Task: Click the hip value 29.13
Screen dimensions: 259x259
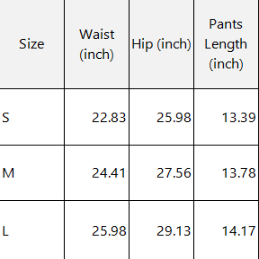Action: tap(173, 231)
